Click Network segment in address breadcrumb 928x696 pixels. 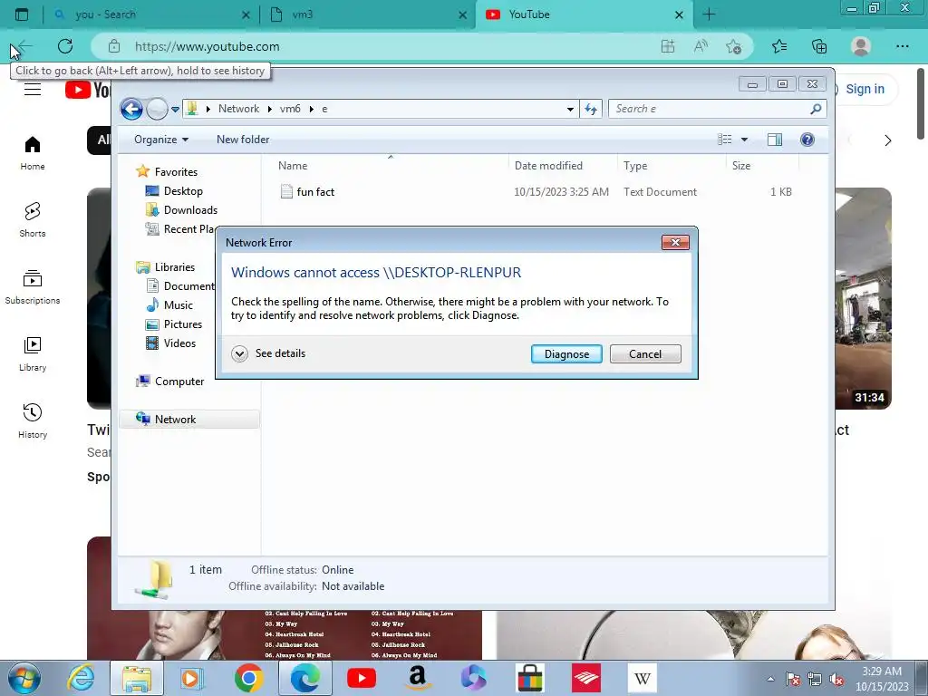pyautogui.click(x=238, y=109)
